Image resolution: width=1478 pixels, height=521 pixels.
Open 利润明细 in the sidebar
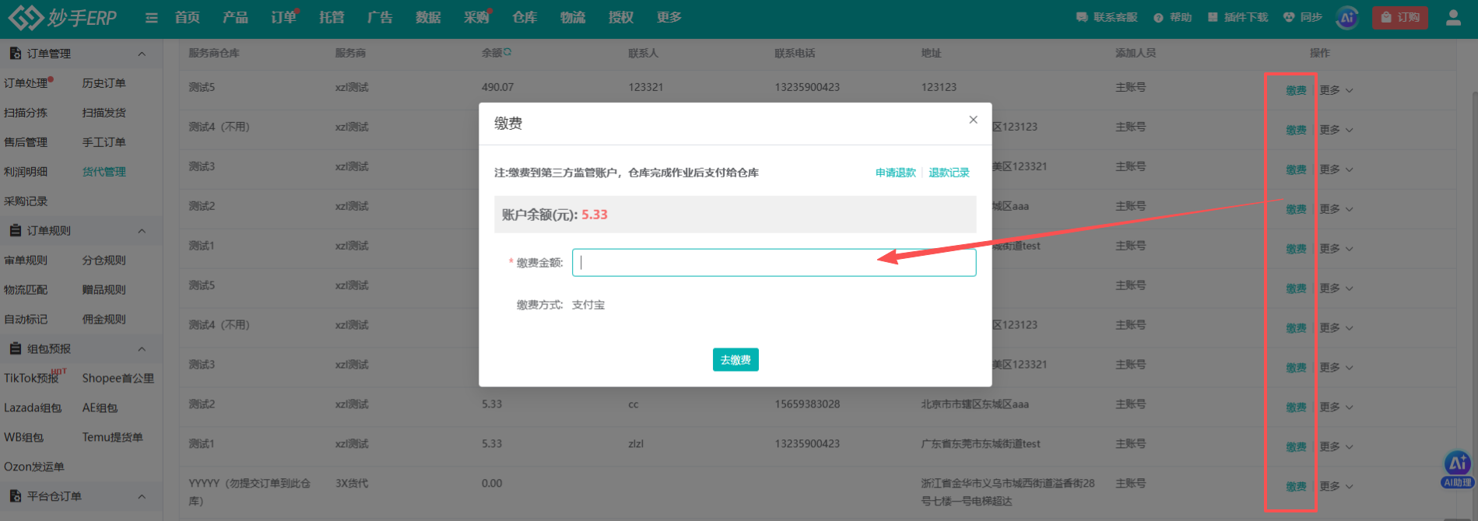(x=26, y=172)
